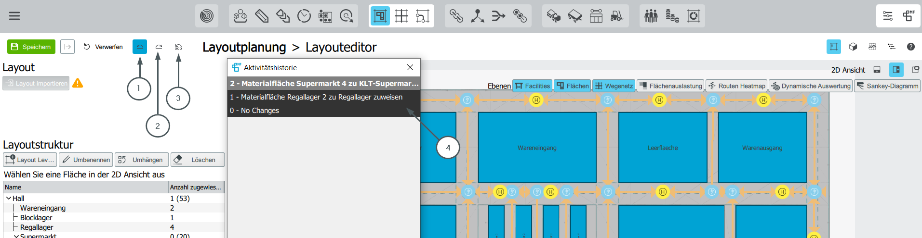
Task: Open the hamburger main menu
Action: [x=14, y=16]
